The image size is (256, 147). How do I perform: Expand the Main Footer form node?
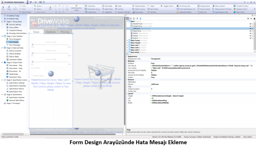coord(128,40)
